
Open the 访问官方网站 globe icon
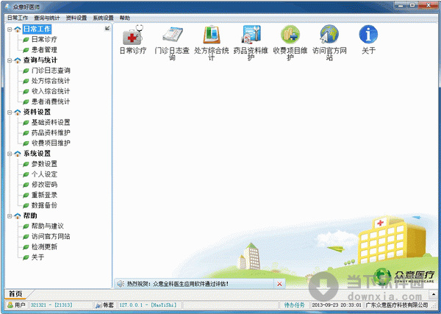click(329, 35)
